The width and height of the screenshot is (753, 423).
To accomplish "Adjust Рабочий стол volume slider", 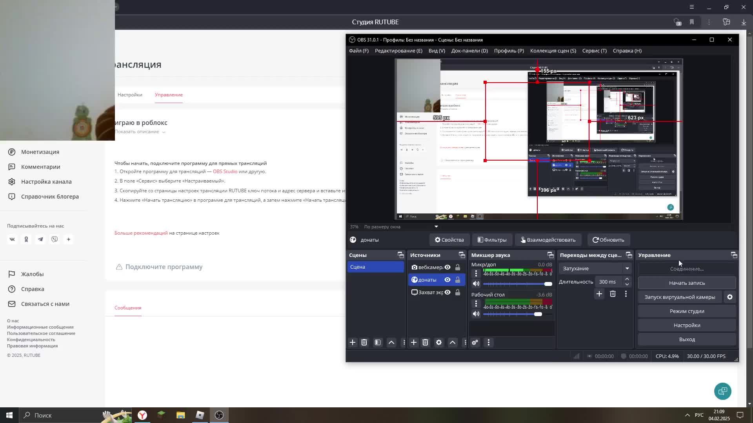I will [517, 314].
